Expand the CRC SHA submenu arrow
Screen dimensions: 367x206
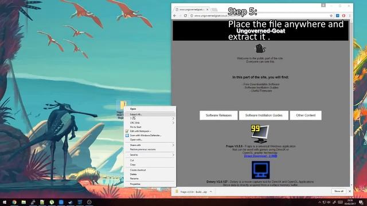173,123
